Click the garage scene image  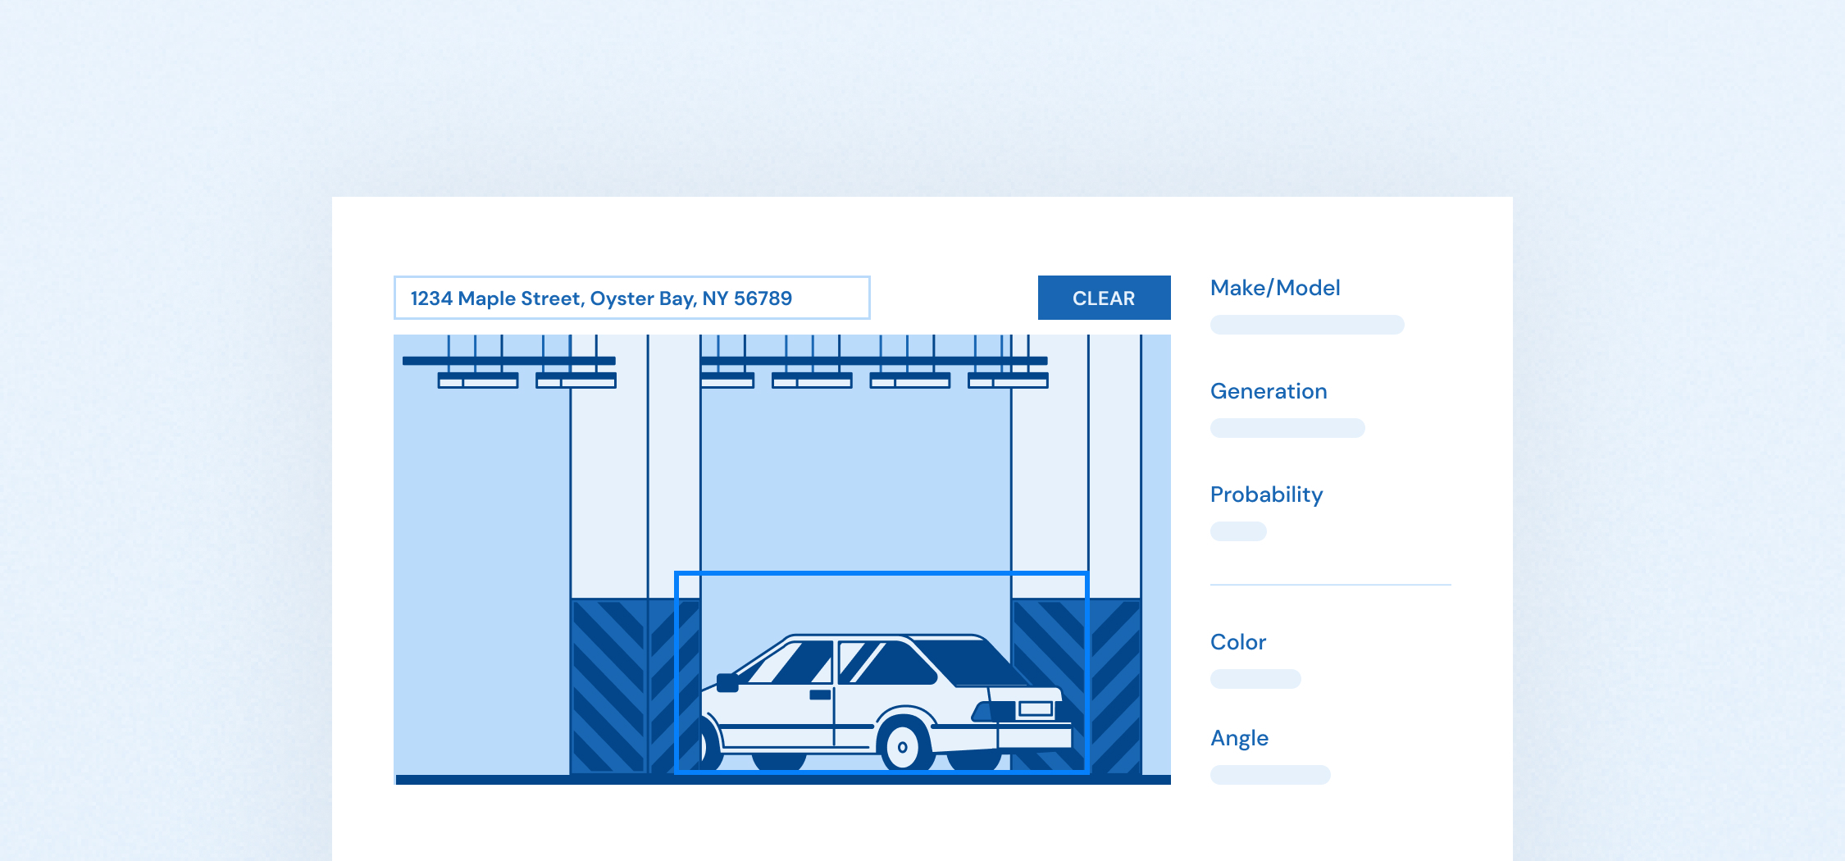coord(782,559)
